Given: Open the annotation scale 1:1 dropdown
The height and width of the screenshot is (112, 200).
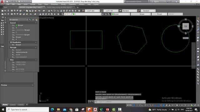Looking at the screenshot, I should (173, 105).
